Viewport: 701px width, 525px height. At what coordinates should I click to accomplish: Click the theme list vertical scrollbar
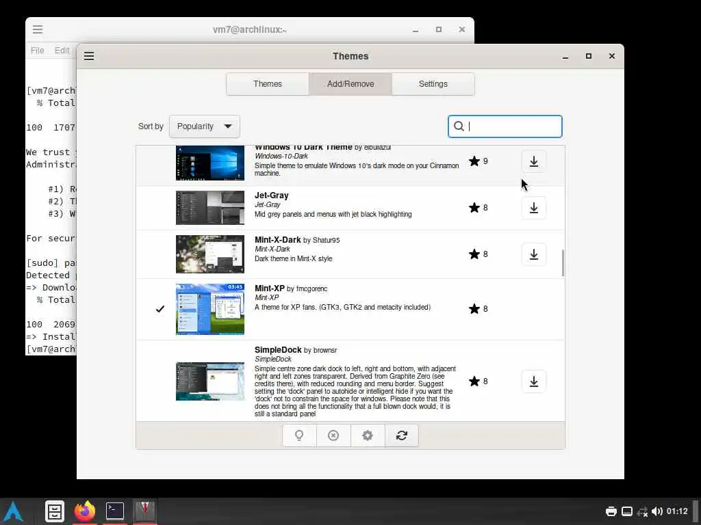(x=563, y=263)
